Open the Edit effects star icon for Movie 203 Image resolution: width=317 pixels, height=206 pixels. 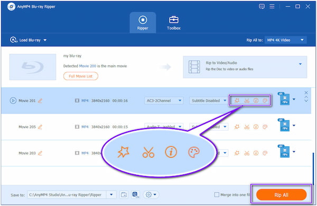(x=237, y=153)
